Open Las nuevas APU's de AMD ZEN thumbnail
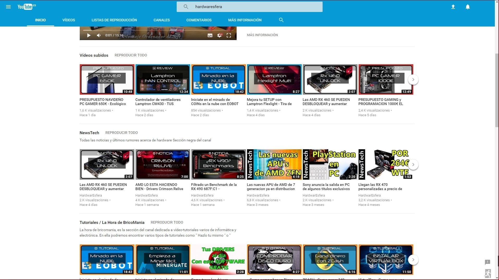 (x=274, y=164)
